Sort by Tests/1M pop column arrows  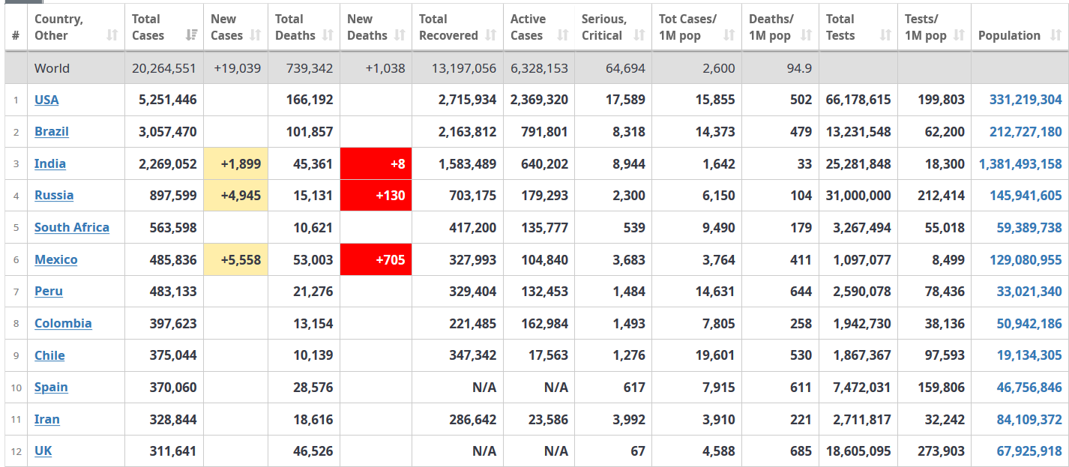point(959,35)
